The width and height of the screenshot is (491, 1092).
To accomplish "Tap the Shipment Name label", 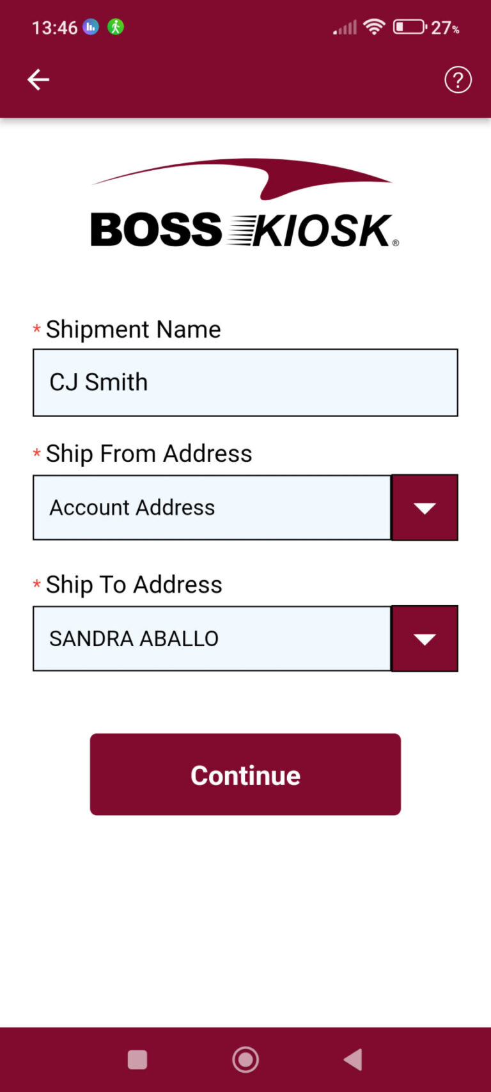I will click(x=133, y=329).
